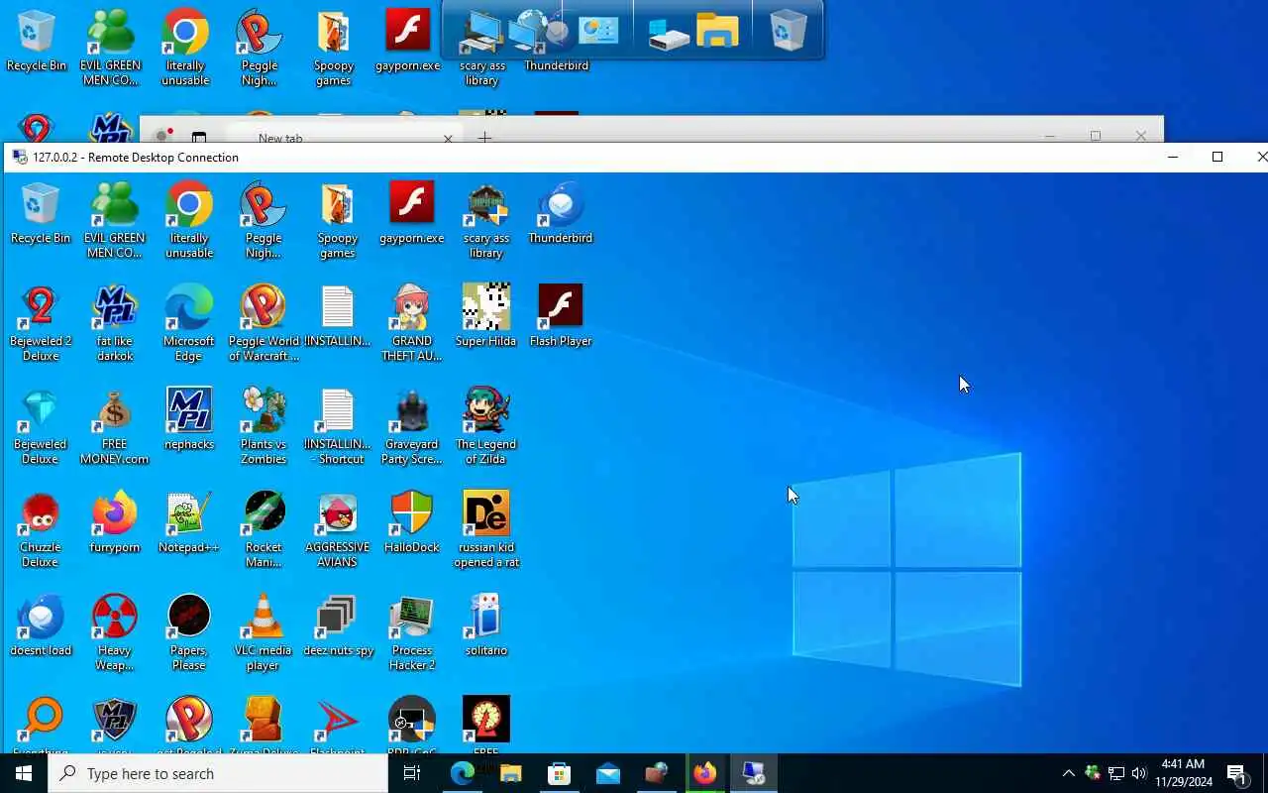Select 'Papers, Please' desktop icon
Image resolution: width=1268 pixels, height=793 pixels.
189,632
